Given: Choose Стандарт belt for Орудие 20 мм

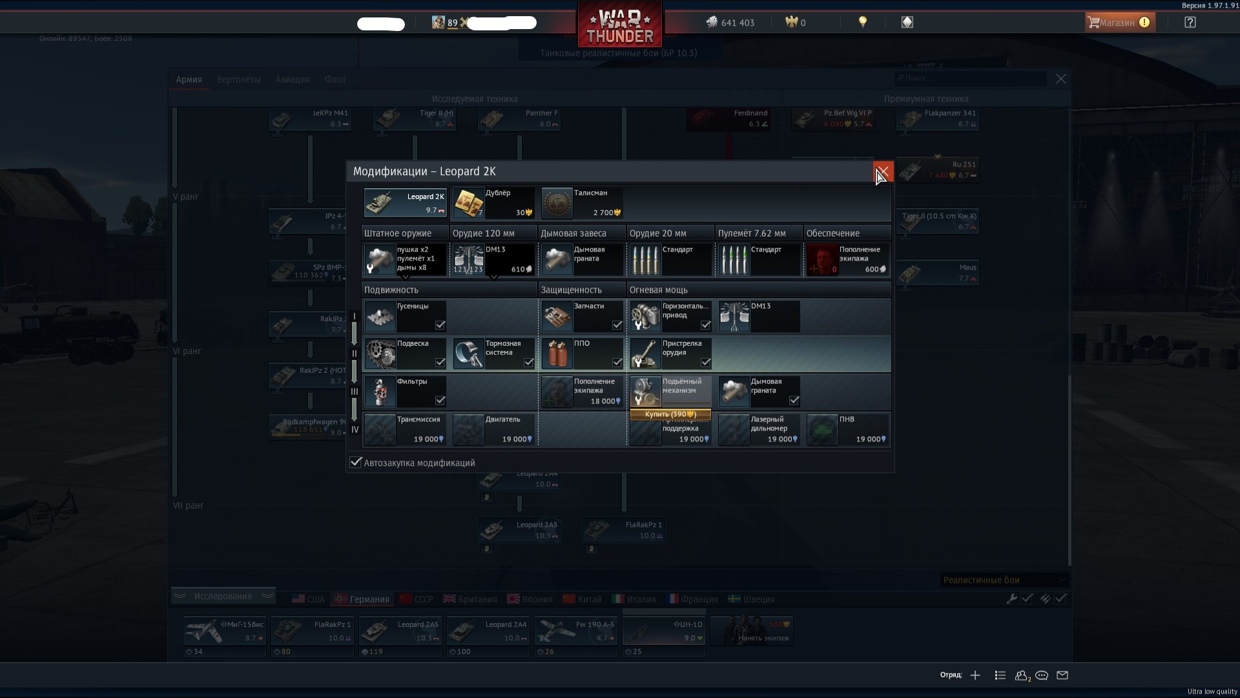Looking at the screenshot, I should 670,259.
